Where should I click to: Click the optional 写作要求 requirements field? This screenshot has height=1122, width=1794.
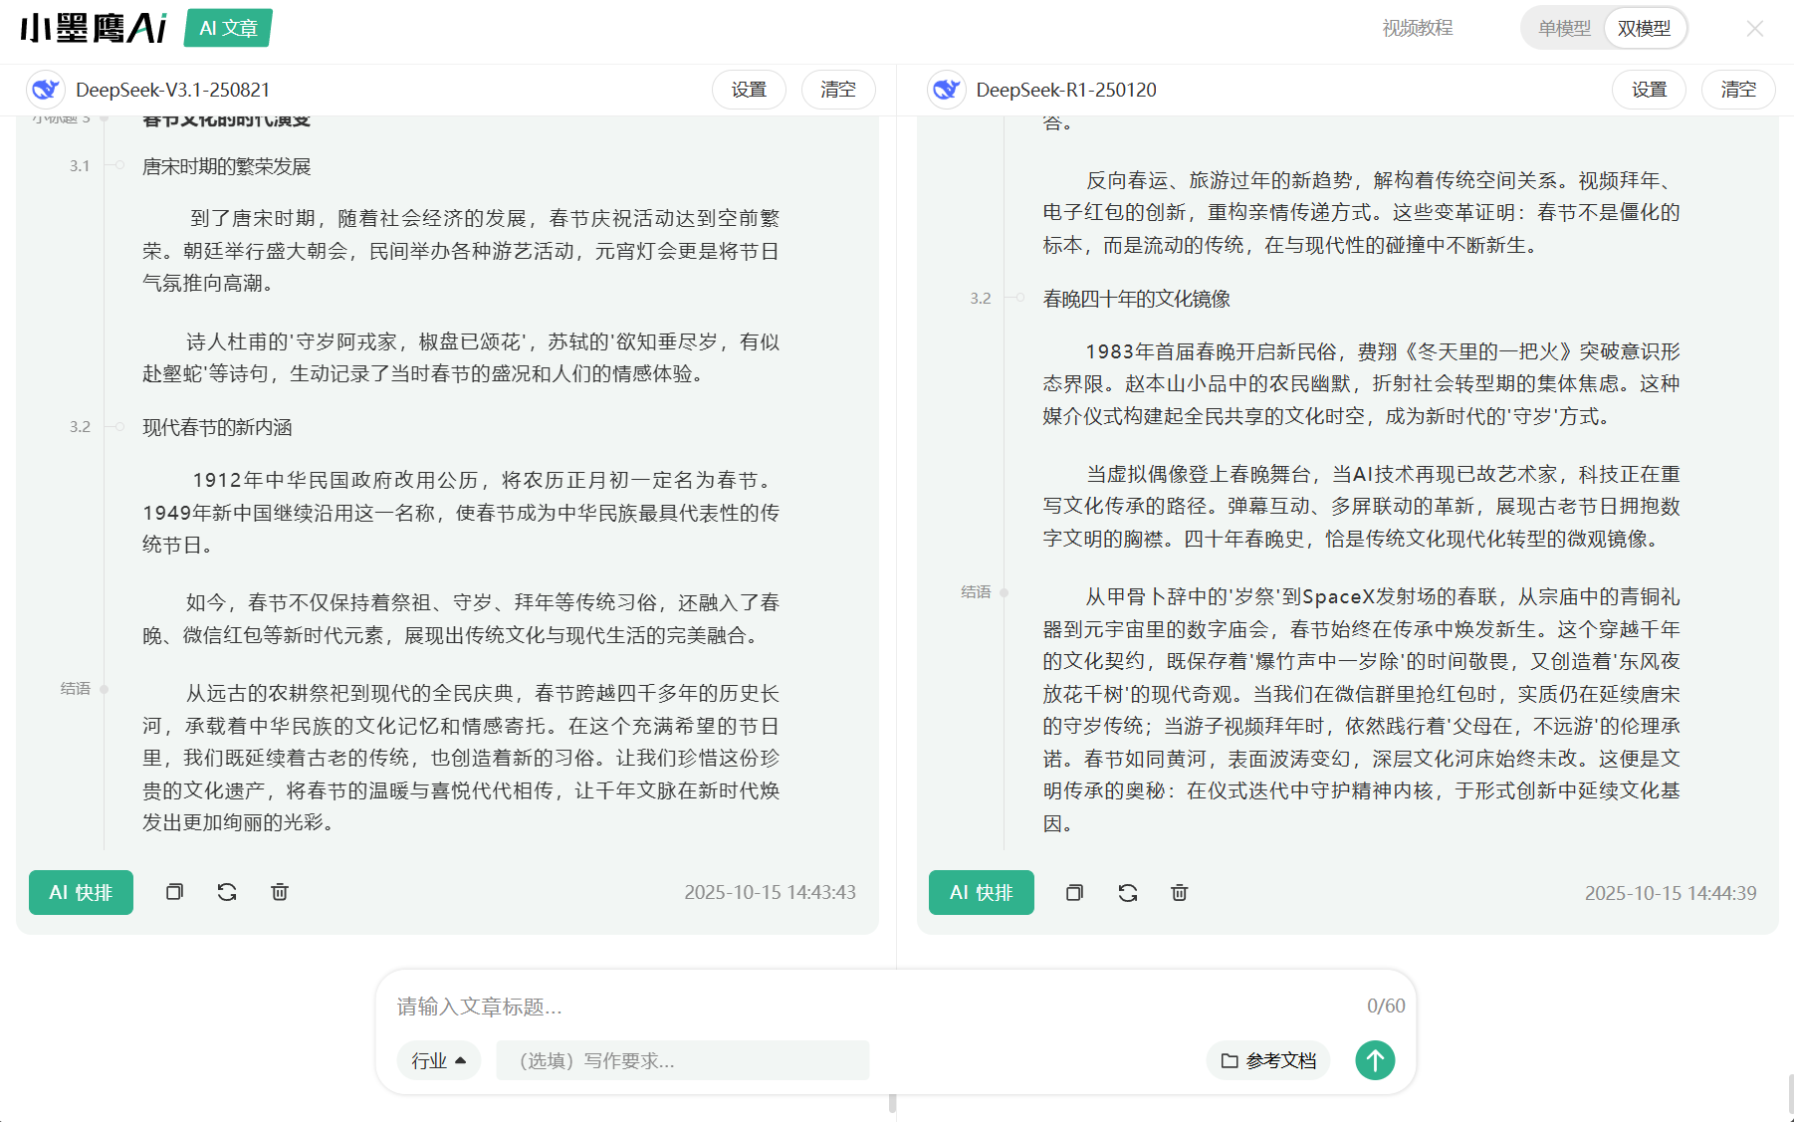click(x=683, y=1060)
